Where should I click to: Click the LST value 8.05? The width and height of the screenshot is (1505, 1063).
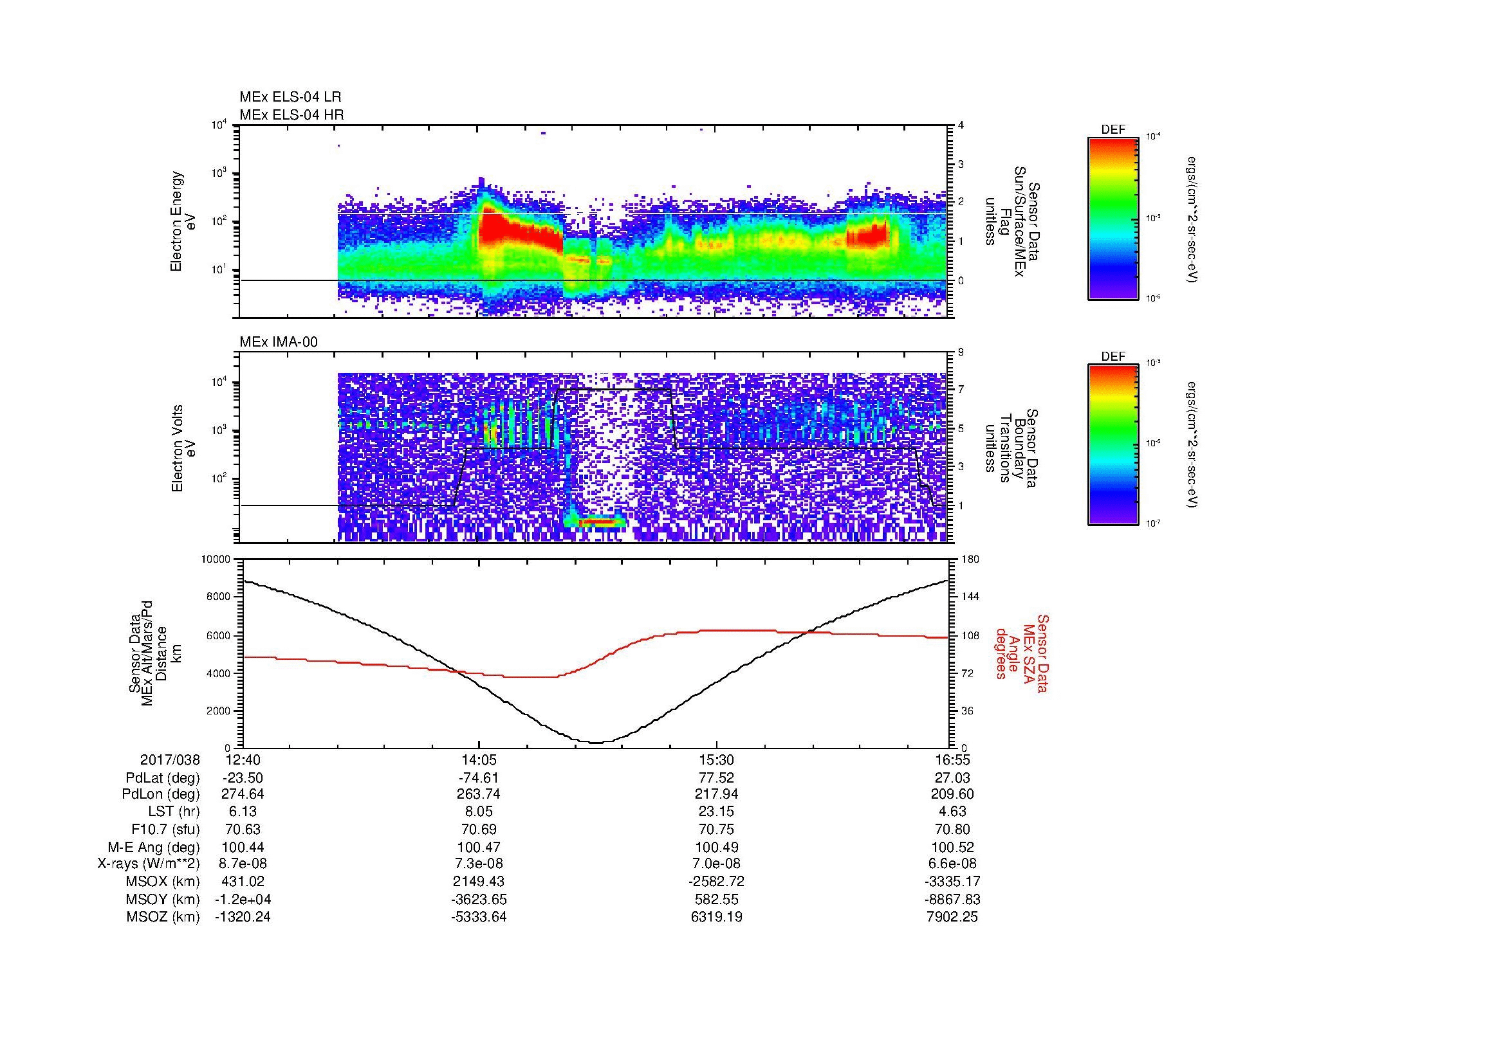pos(479,812)
